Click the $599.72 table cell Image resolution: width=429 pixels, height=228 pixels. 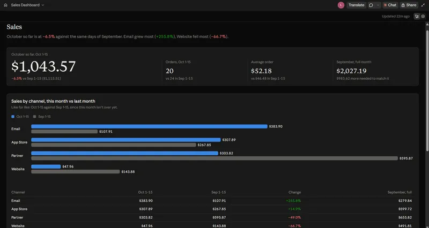tap(405, 209)
